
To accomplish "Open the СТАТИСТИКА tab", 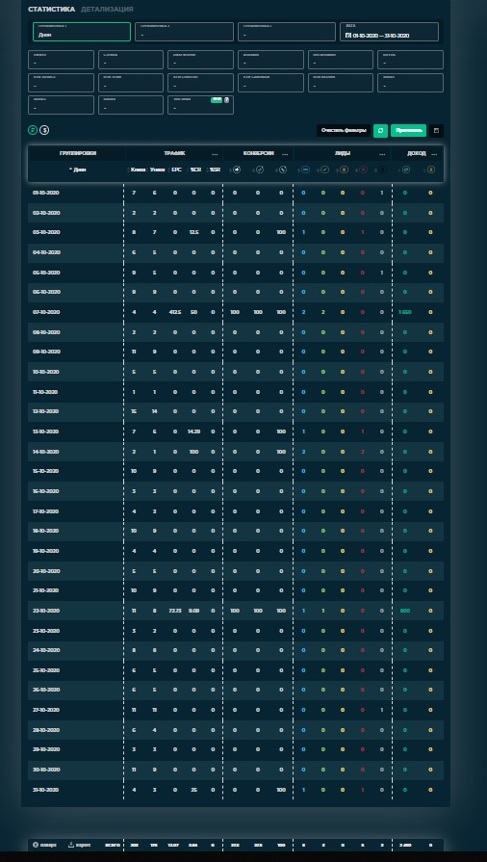I will point(51,10).
